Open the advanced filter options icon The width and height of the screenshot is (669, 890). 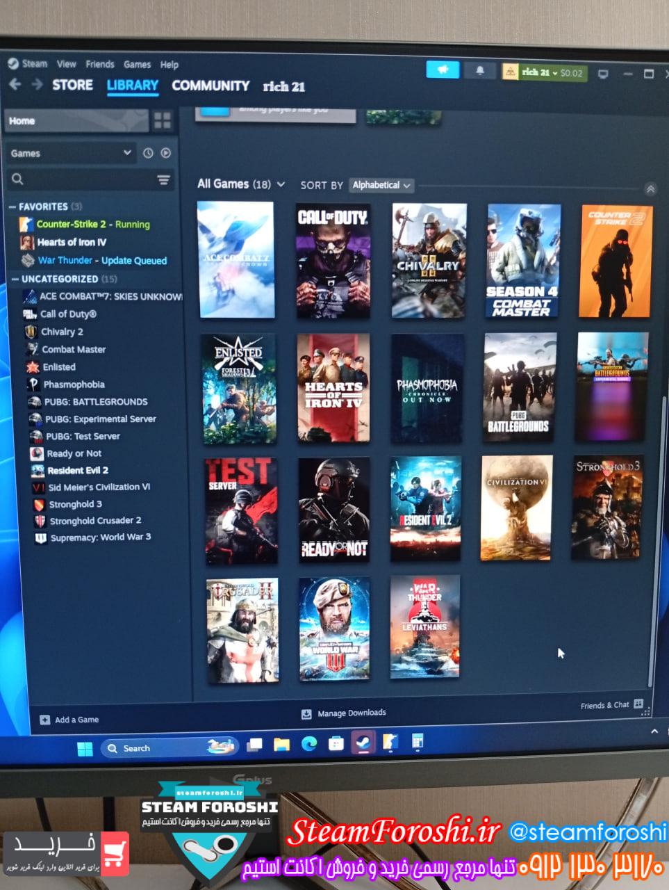(163, 180)
